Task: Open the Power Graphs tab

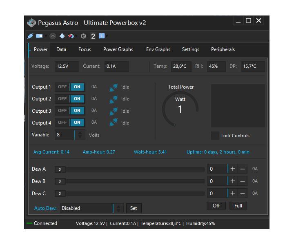Action: point(118,49)
